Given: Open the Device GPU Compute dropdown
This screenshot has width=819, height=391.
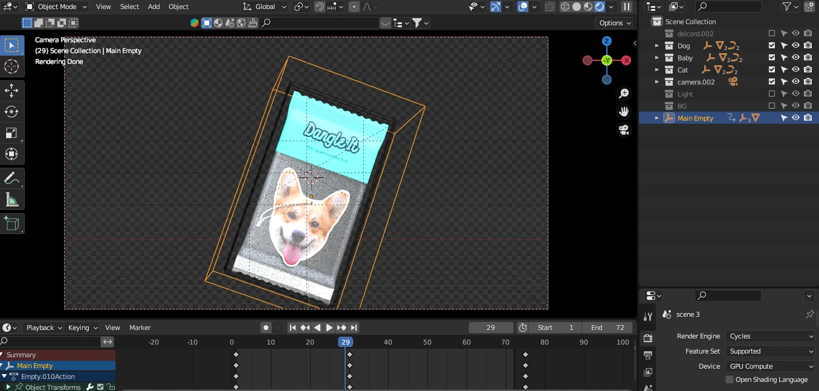Looking at the screenshot, I should pyautogui.click(x=771, y=366).
